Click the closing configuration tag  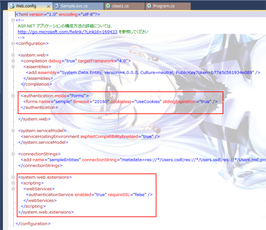33,224
